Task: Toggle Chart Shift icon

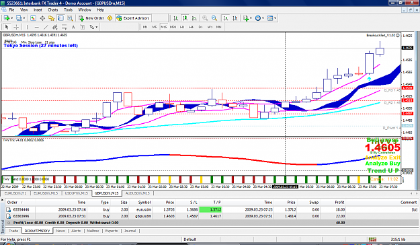Action: coord(235,18)
